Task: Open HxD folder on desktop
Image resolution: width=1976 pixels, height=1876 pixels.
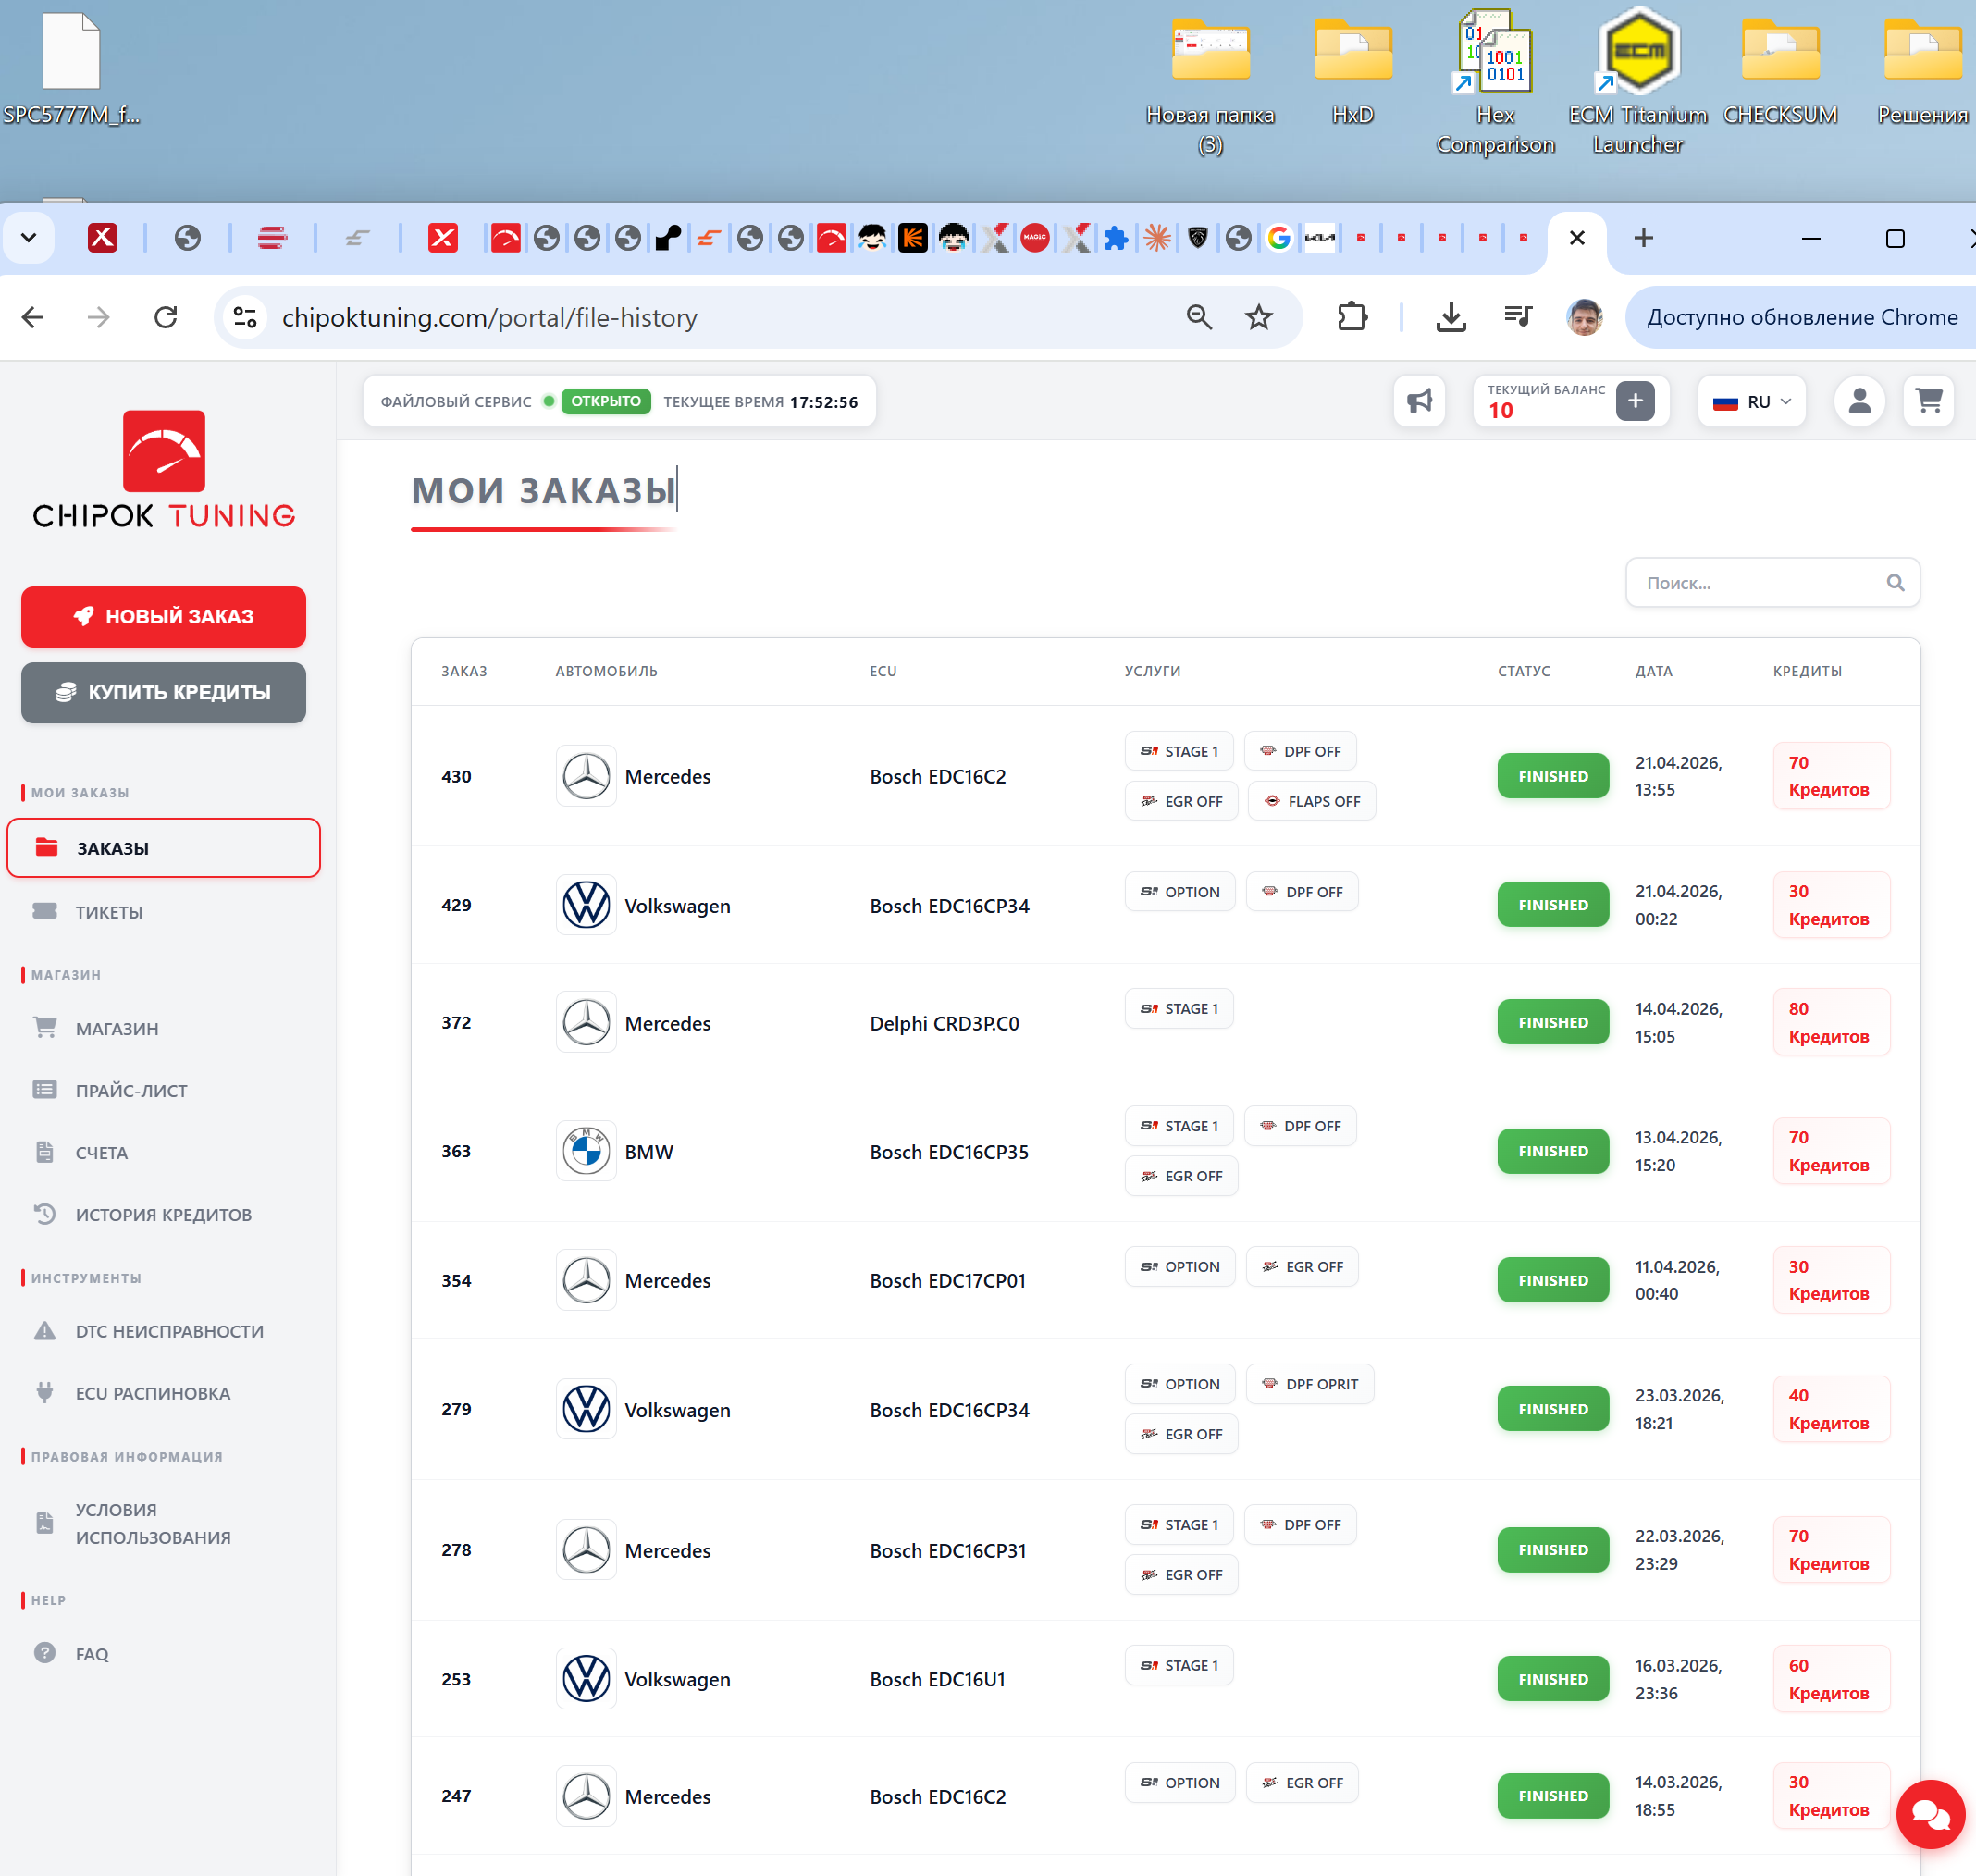Action: [x=1352, y=70]
